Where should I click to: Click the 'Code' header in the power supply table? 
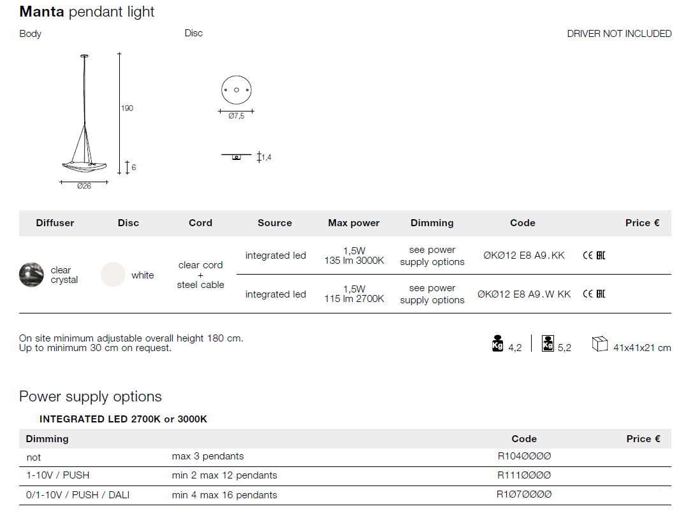point(524,439)
